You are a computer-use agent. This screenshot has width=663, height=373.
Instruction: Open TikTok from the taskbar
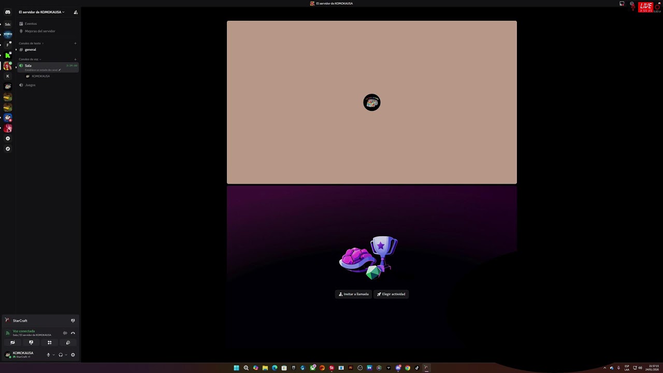pos(417,368)
